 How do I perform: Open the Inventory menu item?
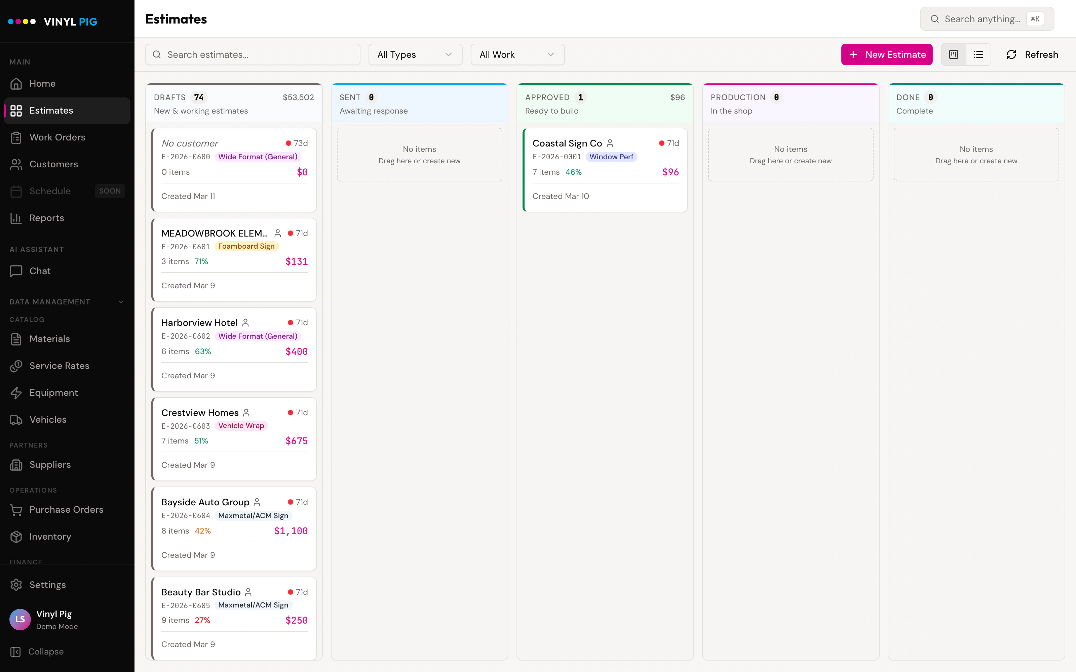tap(67, 537)
